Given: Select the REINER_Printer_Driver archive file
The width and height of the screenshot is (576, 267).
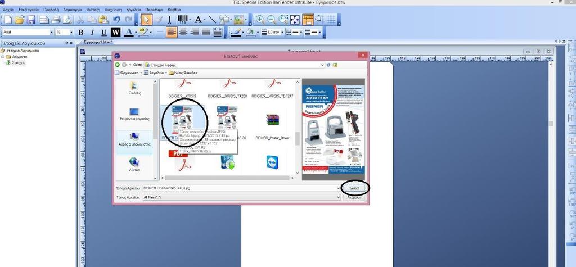Looking at the screenshot, I should tap(272, 126).
